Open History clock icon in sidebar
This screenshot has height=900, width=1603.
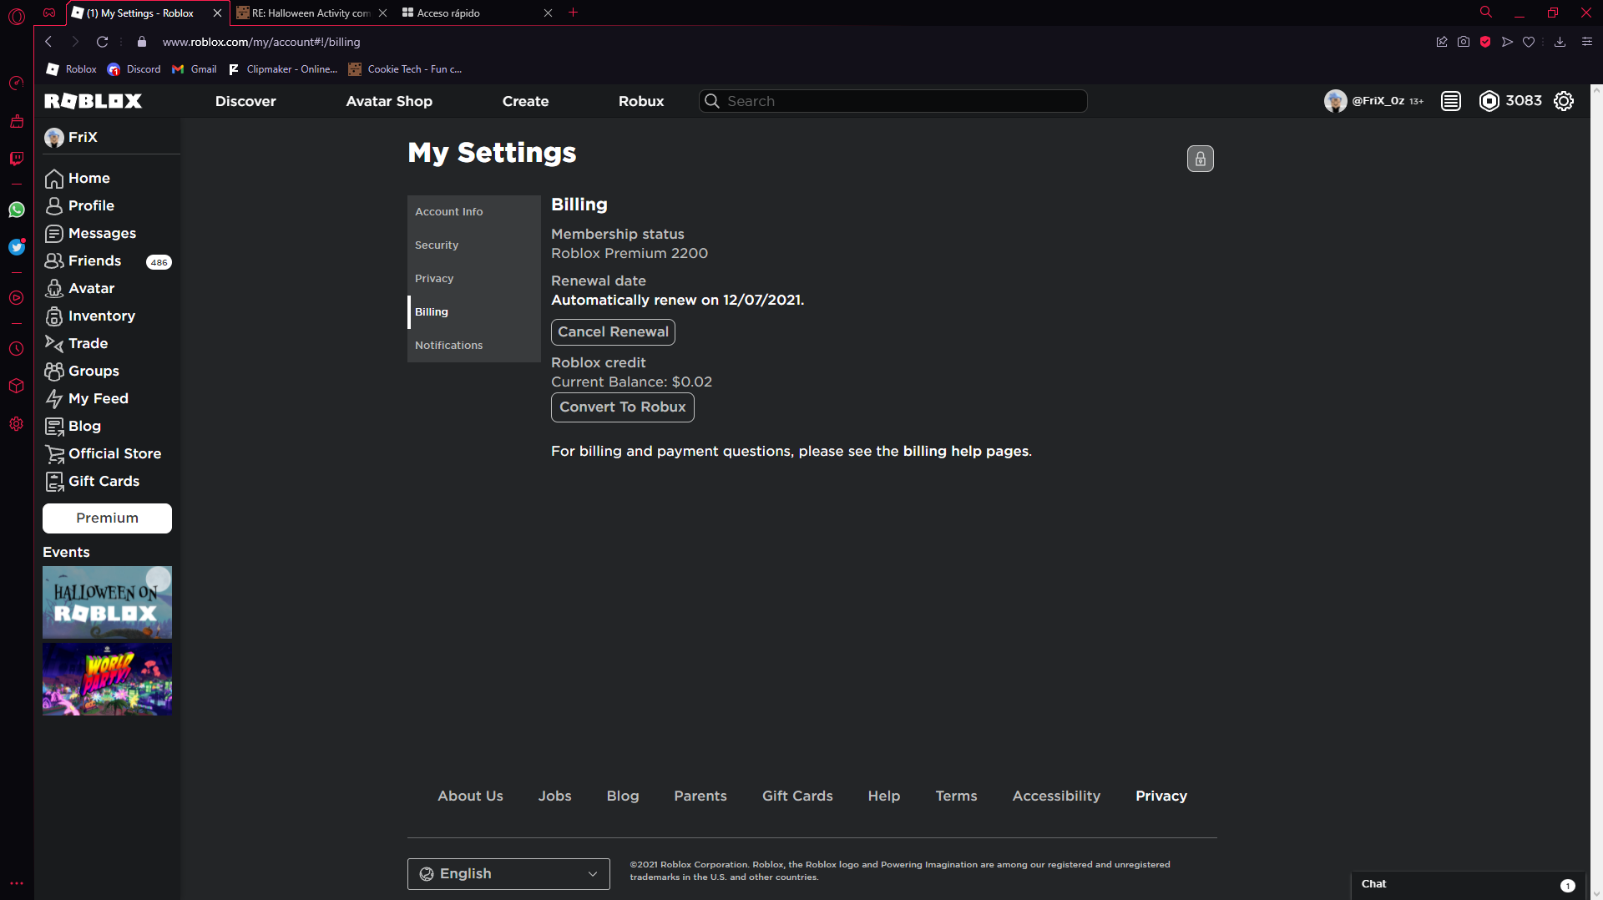tap(17, 349)
